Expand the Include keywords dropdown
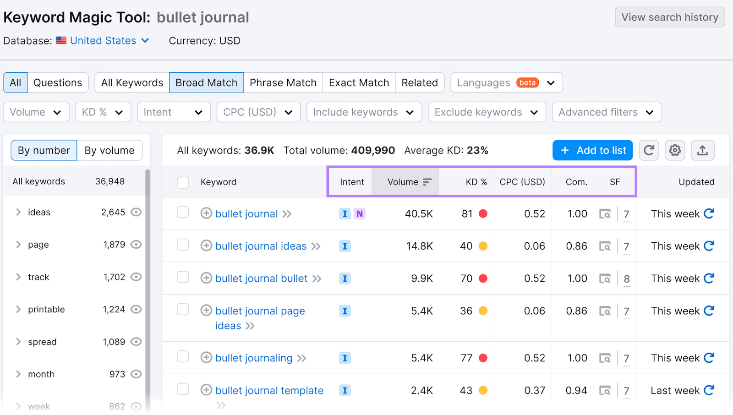Screen dimensions: 733x415 (x=364, y=112)
